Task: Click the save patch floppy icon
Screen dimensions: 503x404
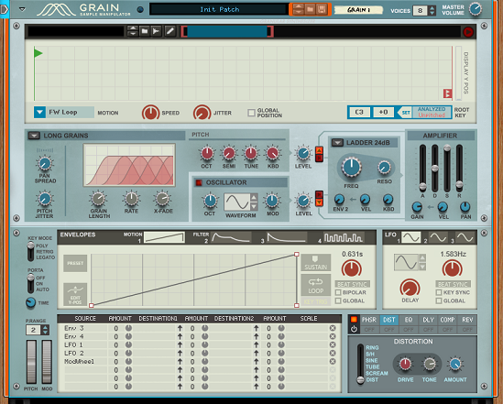Action: click(x=322, y=9)
